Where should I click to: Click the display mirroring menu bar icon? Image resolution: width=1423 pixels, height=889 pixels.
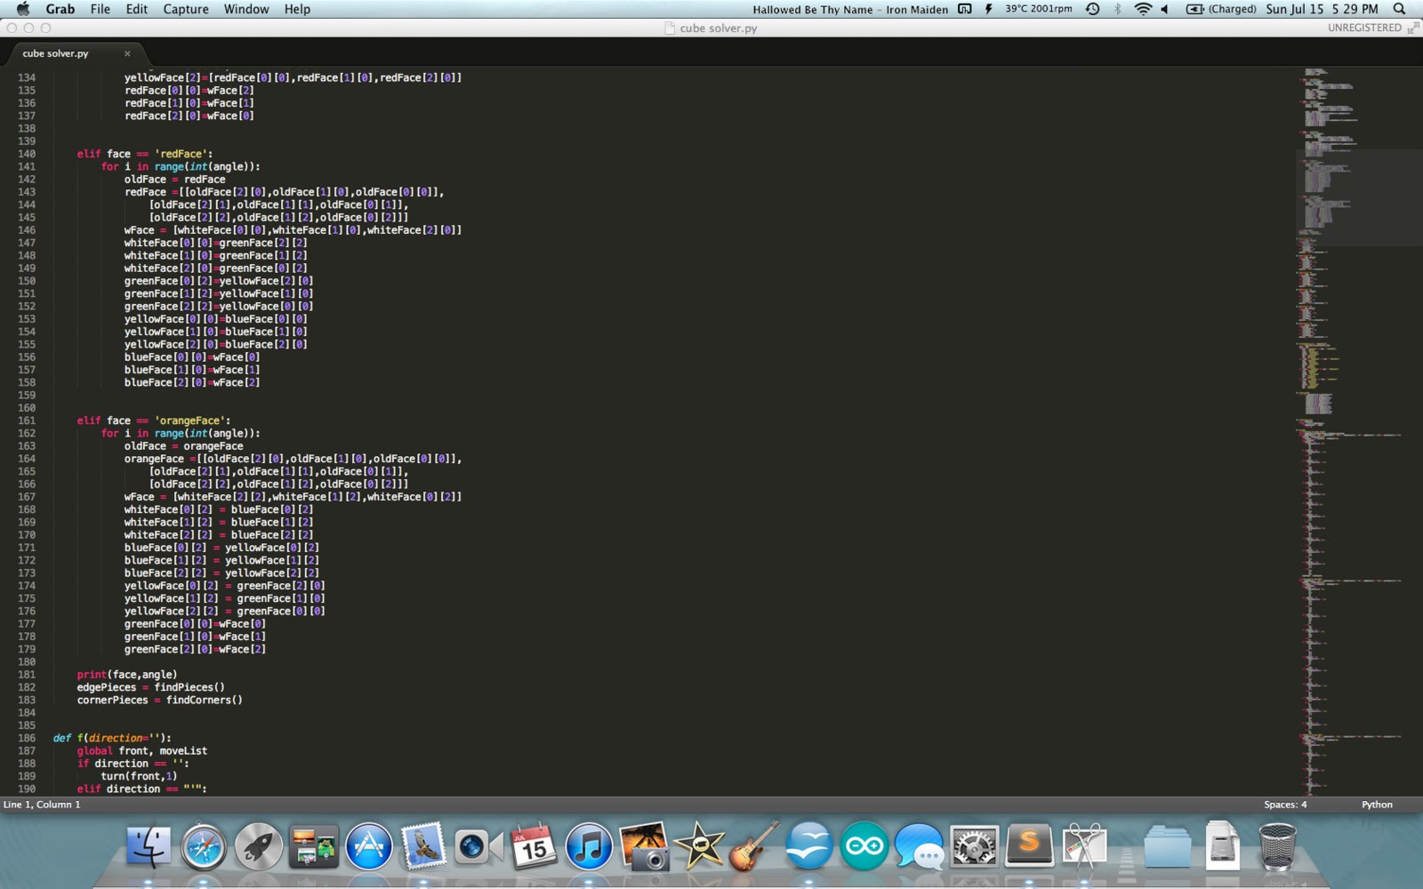[965, 9]
